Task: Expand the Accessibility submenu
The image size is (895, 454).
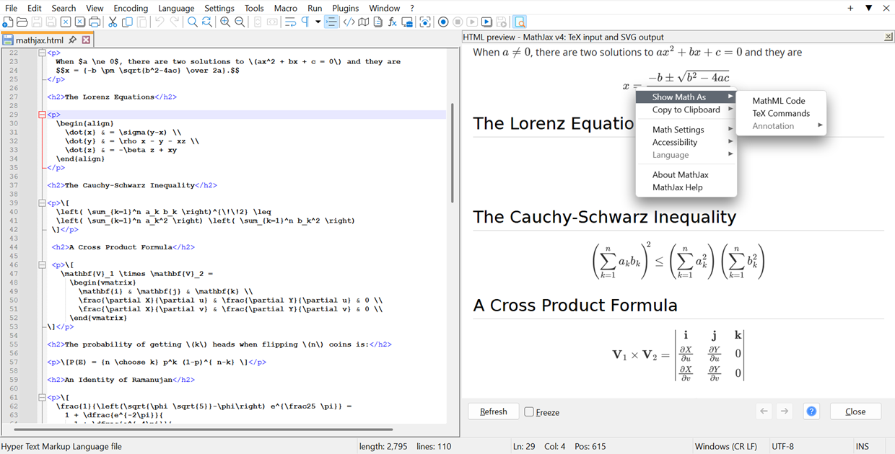Action: coord(686,142)
